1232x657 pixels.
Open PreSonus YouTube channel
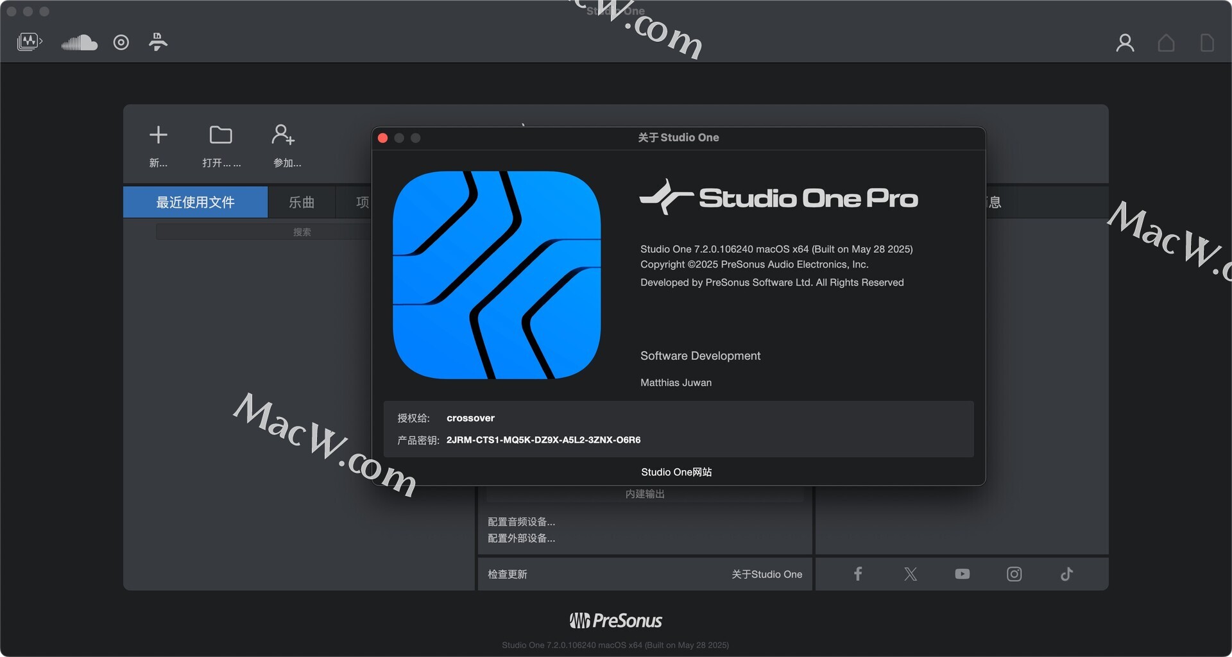(962, 574)
